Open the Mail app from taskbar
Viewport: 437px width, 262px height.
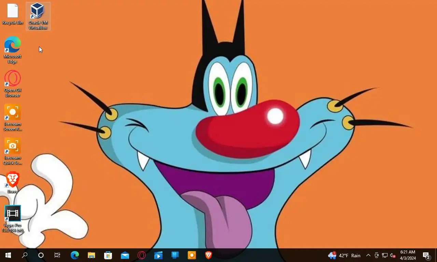coord(125,255)
